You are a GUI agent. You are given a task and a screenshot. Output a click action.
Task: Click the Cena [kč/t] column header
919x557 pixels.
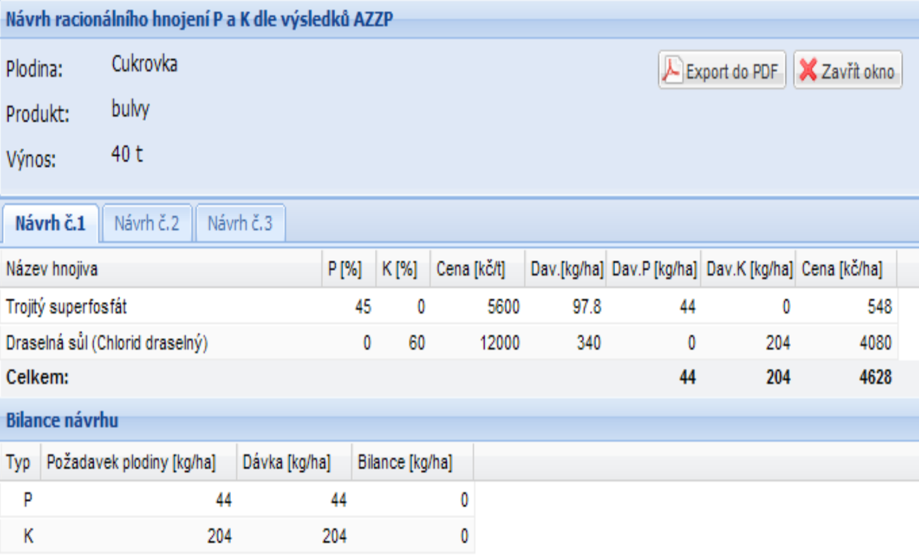(x=477, y=268)
